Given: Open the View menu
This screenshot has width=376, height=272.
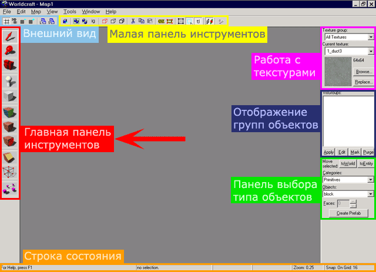Looking at the screenshot, I should pos(52,12).
